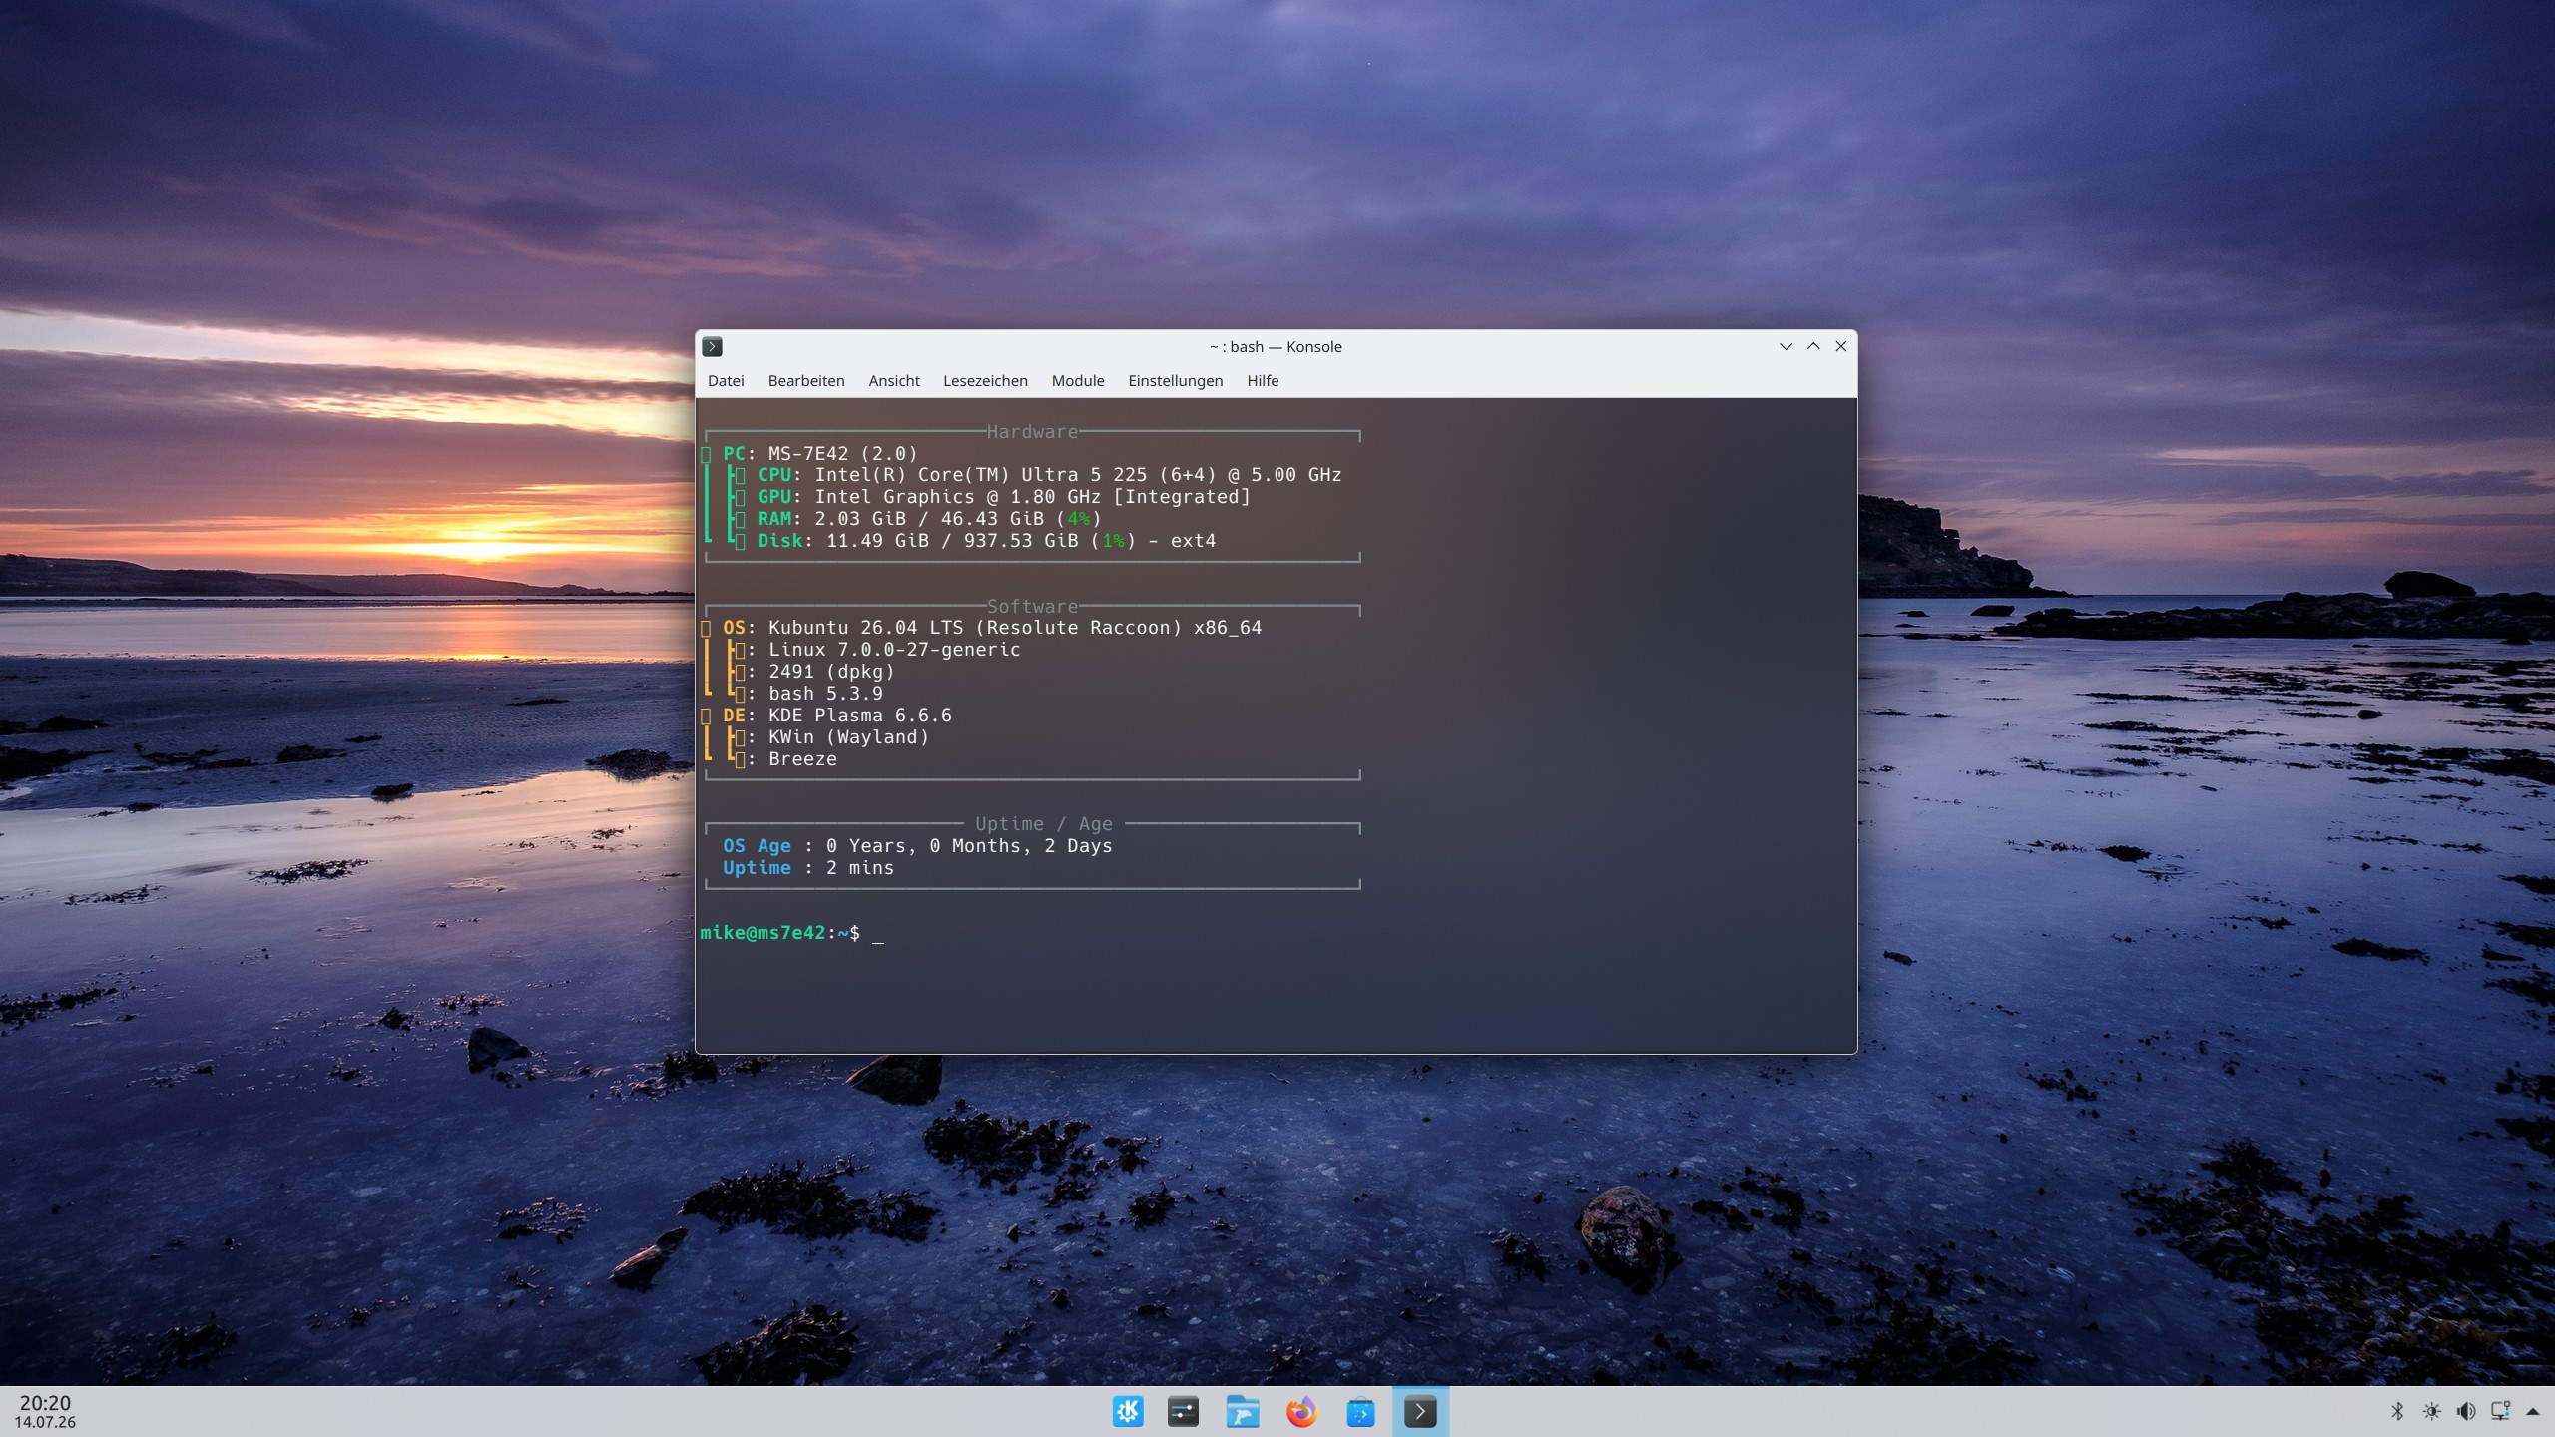Open the Bearbeiten menu
The image size is (2555, 1437).
click(x=806, y=380)
